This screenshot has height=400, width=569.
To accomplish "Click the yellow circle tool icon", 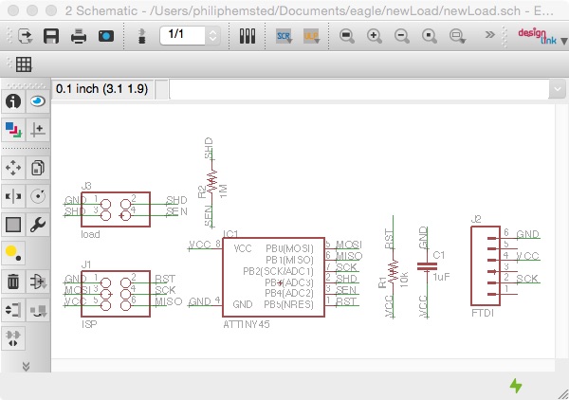I will click(x=13, y=253).
